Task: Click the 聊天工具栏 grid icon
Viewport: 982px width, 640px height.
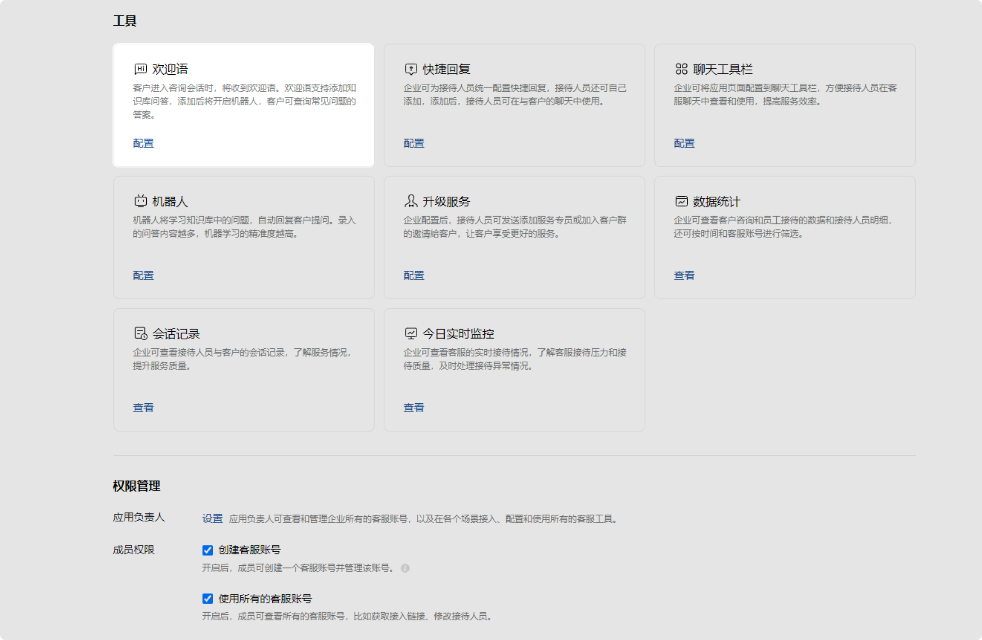Action: 681,69
